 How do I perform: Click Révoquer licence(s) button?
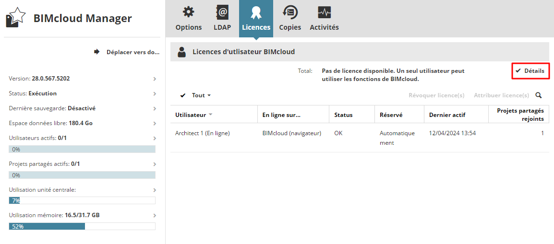click(436, 95)
